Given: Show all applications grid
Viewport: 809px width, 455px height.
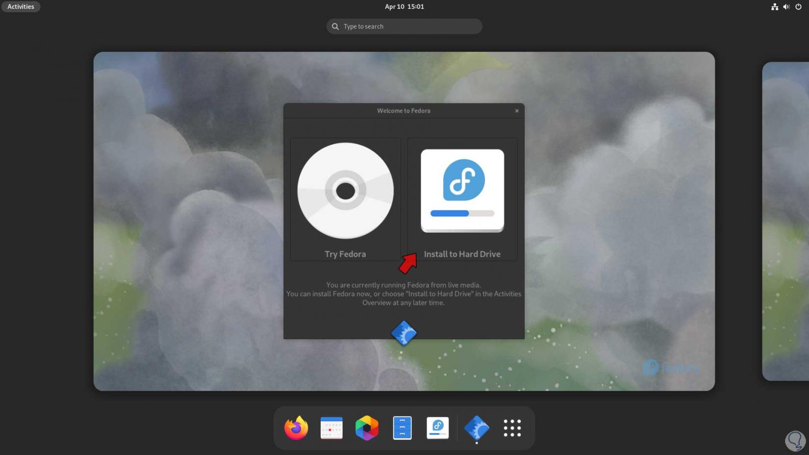Looking at the screenshot, I should pos(512,428).
